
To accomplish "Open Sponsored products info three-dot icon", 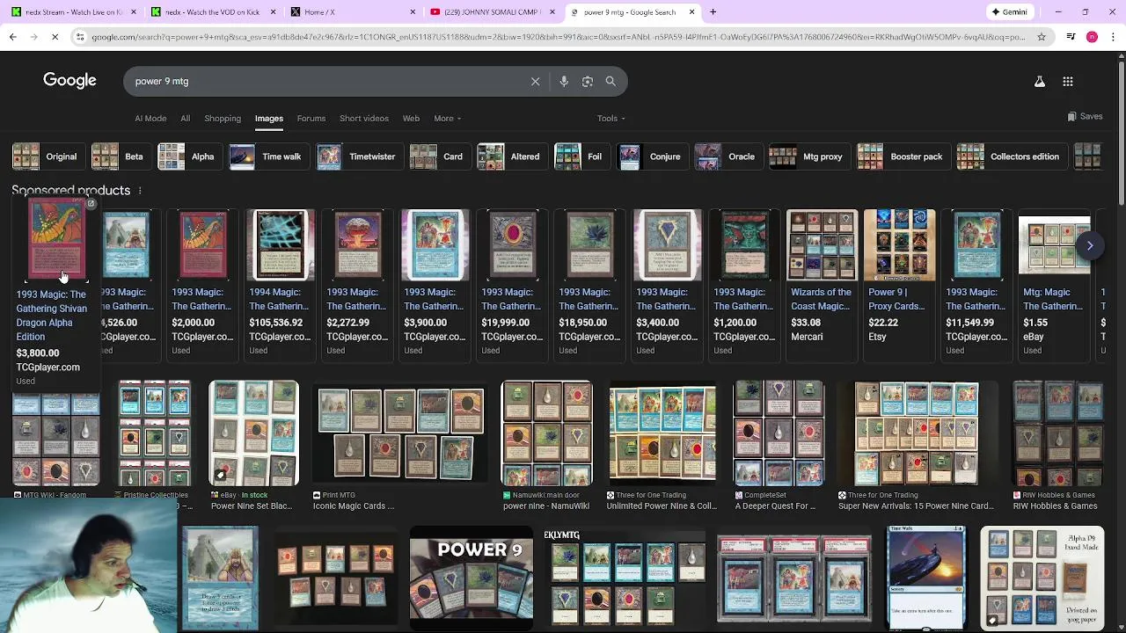I will 139,190.
